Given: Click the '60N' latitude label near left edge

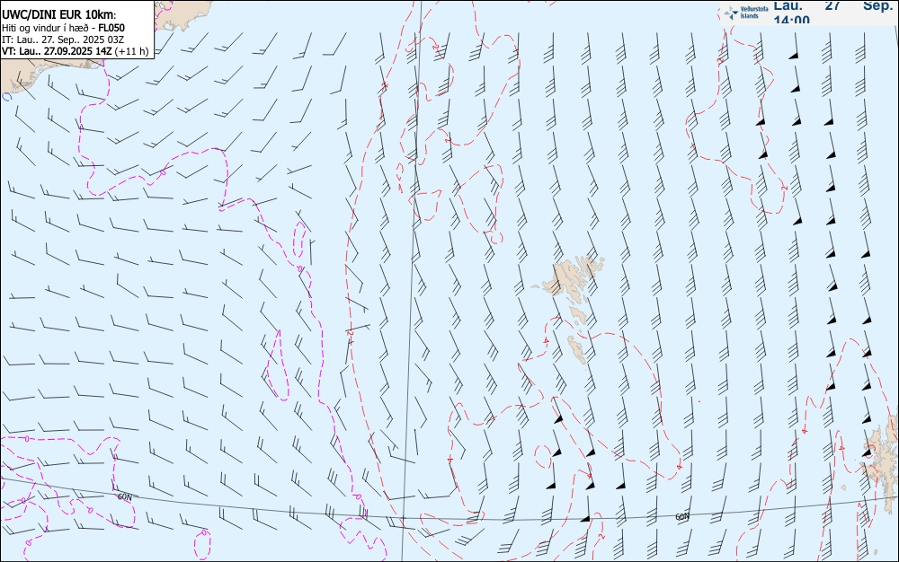Looking at the screenshot, I should tap(124, 497).
